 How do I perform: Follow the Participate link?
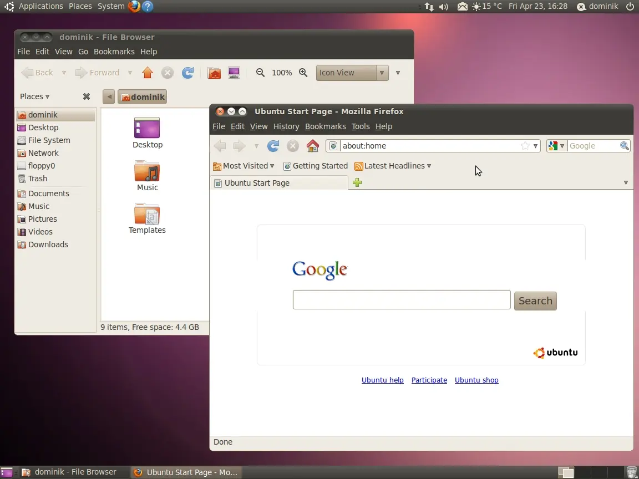[x=429, y=380]
